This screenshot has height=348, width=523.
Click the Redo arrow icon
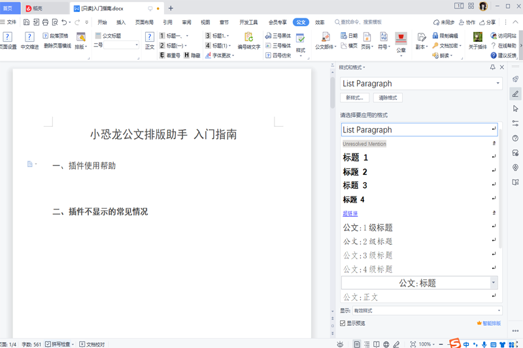tap(77, 22)
